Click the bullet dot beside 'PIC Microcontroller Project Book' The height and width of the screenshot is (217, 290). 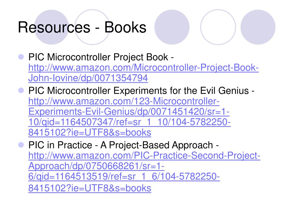click(21, 57)
